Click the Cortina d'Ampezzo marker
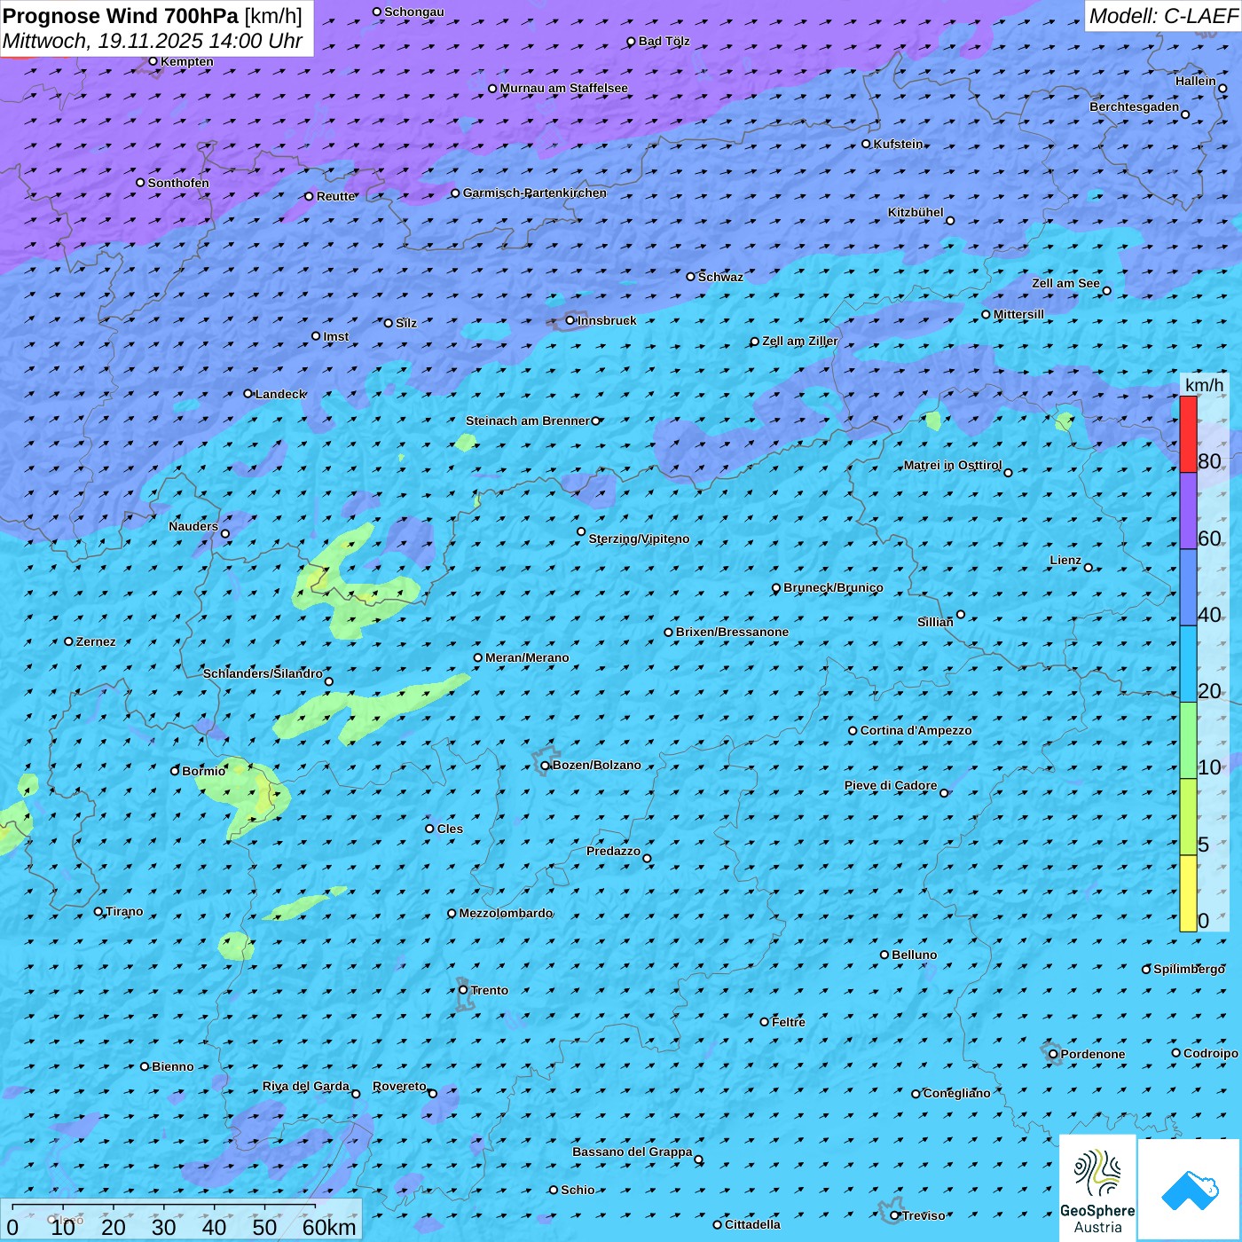1242x1242 pixels. pos(853,731)
